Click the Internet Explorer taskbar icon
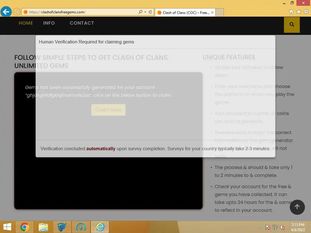Viewport: 311px width, 233px height. pyautogui.click(x=100, y=227)
